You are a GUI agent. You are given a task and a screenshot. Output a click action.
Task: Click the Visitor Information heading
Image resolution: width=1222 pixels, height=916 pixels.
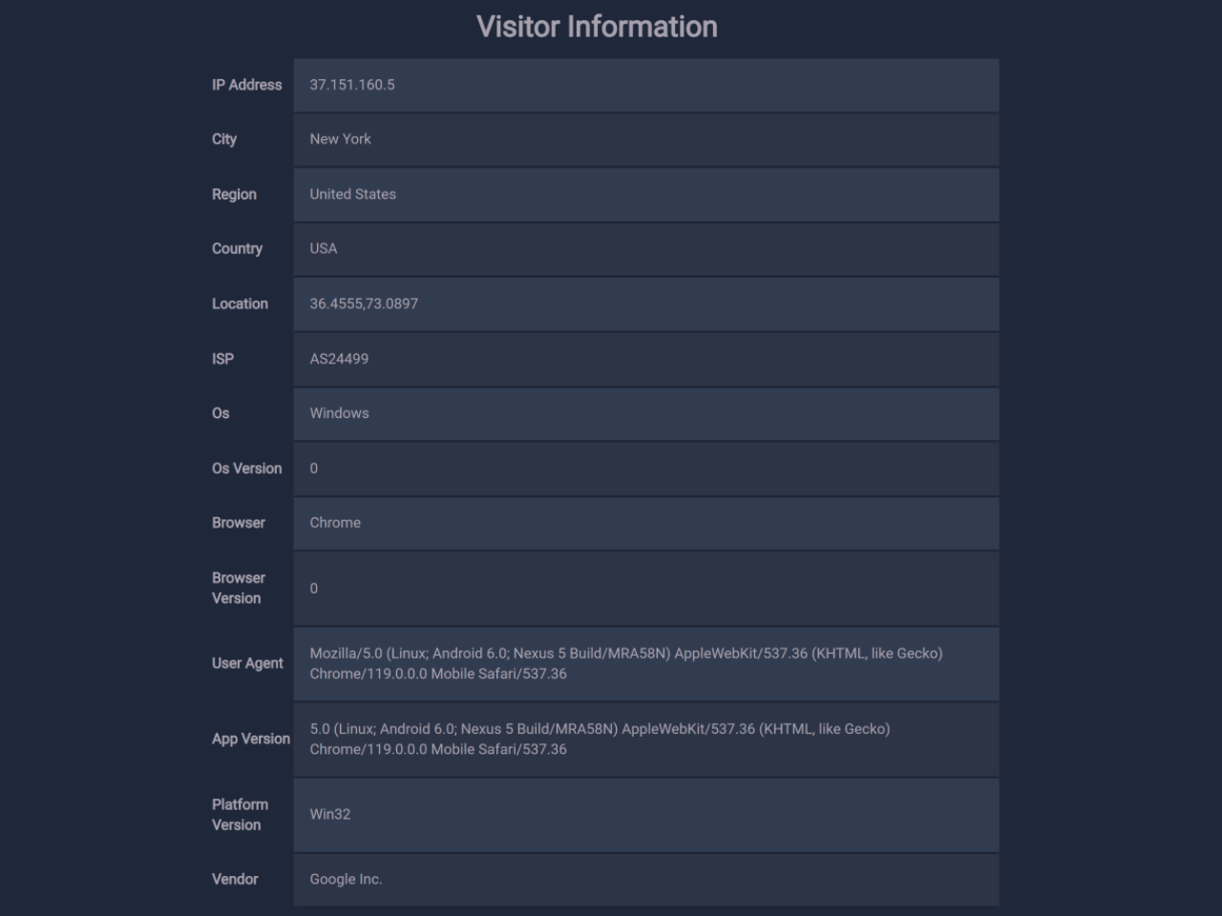click(x=597, y=27)
